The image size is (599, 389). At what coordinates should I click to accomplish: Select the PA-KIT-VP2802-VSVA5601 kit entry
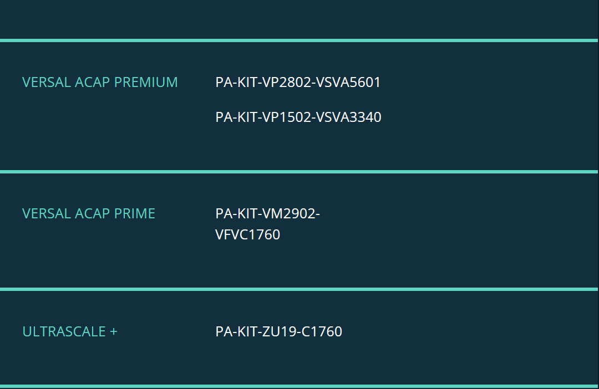coord(298,82)
